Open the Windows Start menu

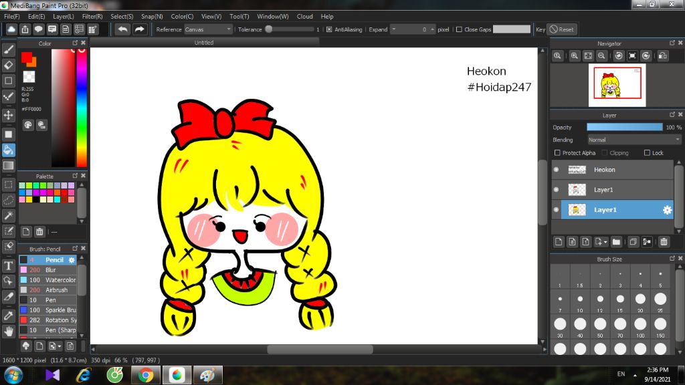(13, 375)
